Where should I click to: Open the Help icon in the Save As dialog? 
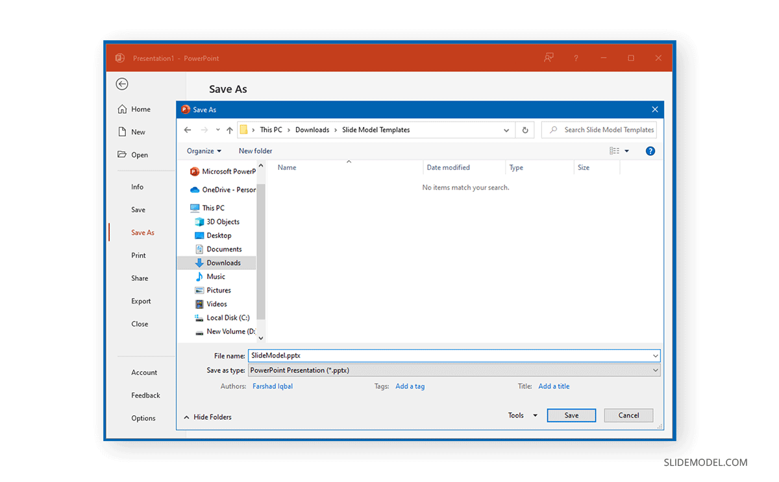pyautogui.click(x=650, y=151)
